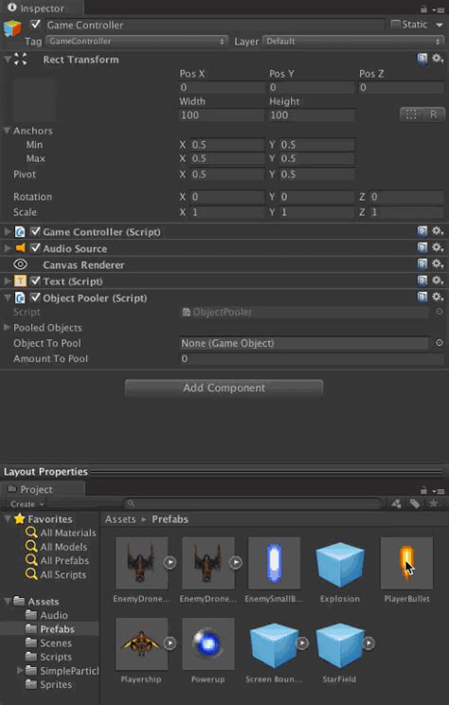Viewport: 449px width, 705px height.
Task: Disable Text (Script) component checkbox
Action: 35,281
